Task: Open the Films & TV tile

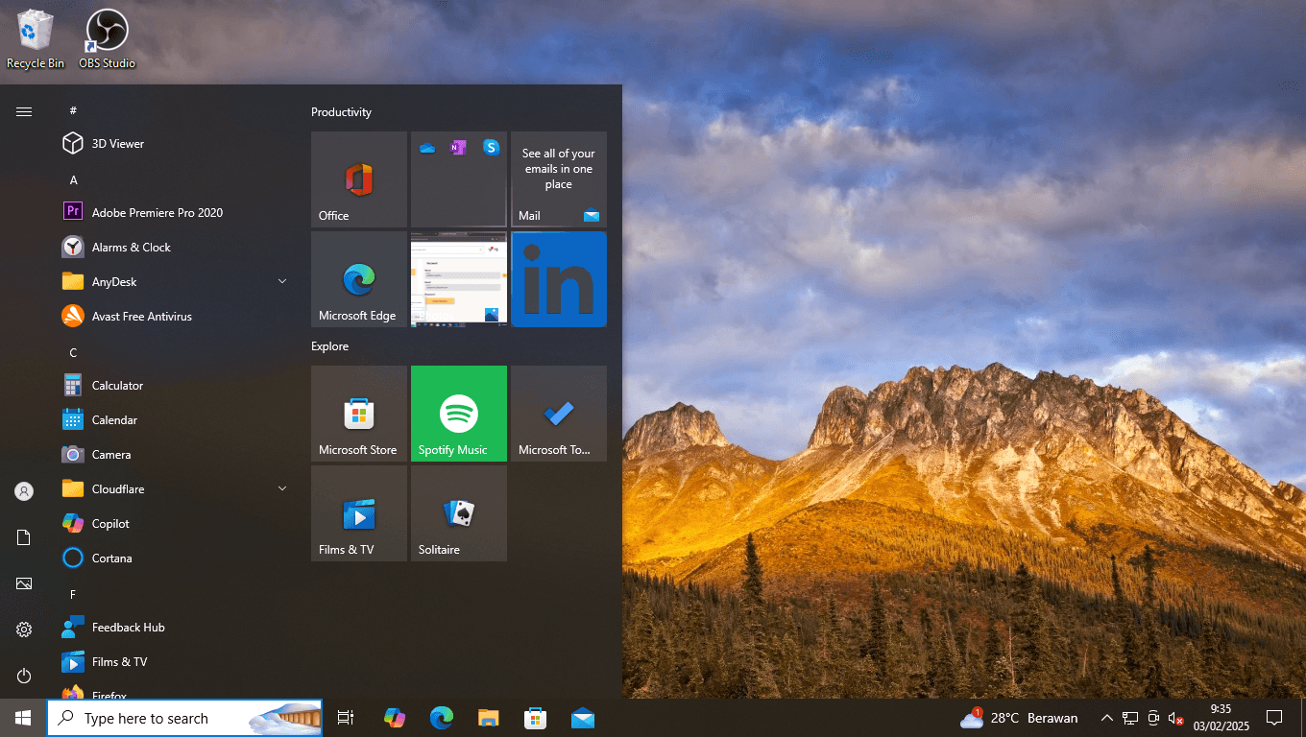Action: tap(359, 513)
